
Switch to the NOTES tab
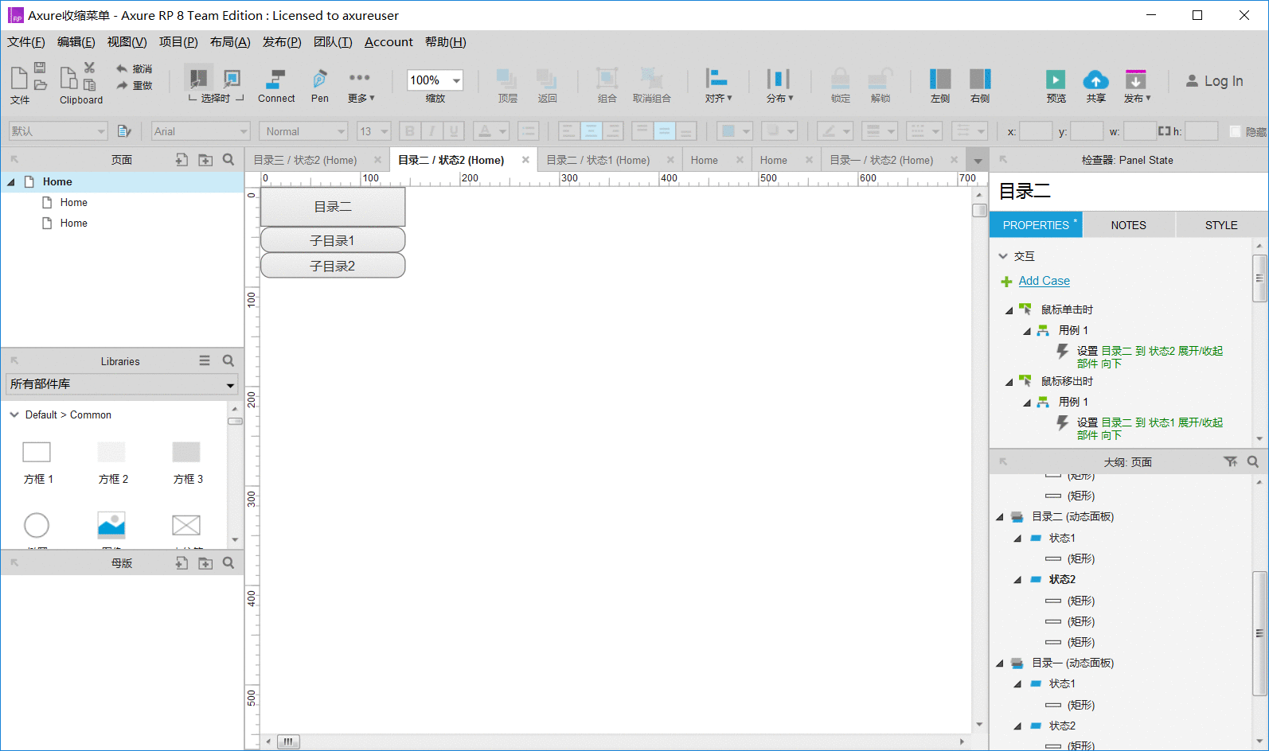click(x=1128, y=225)
